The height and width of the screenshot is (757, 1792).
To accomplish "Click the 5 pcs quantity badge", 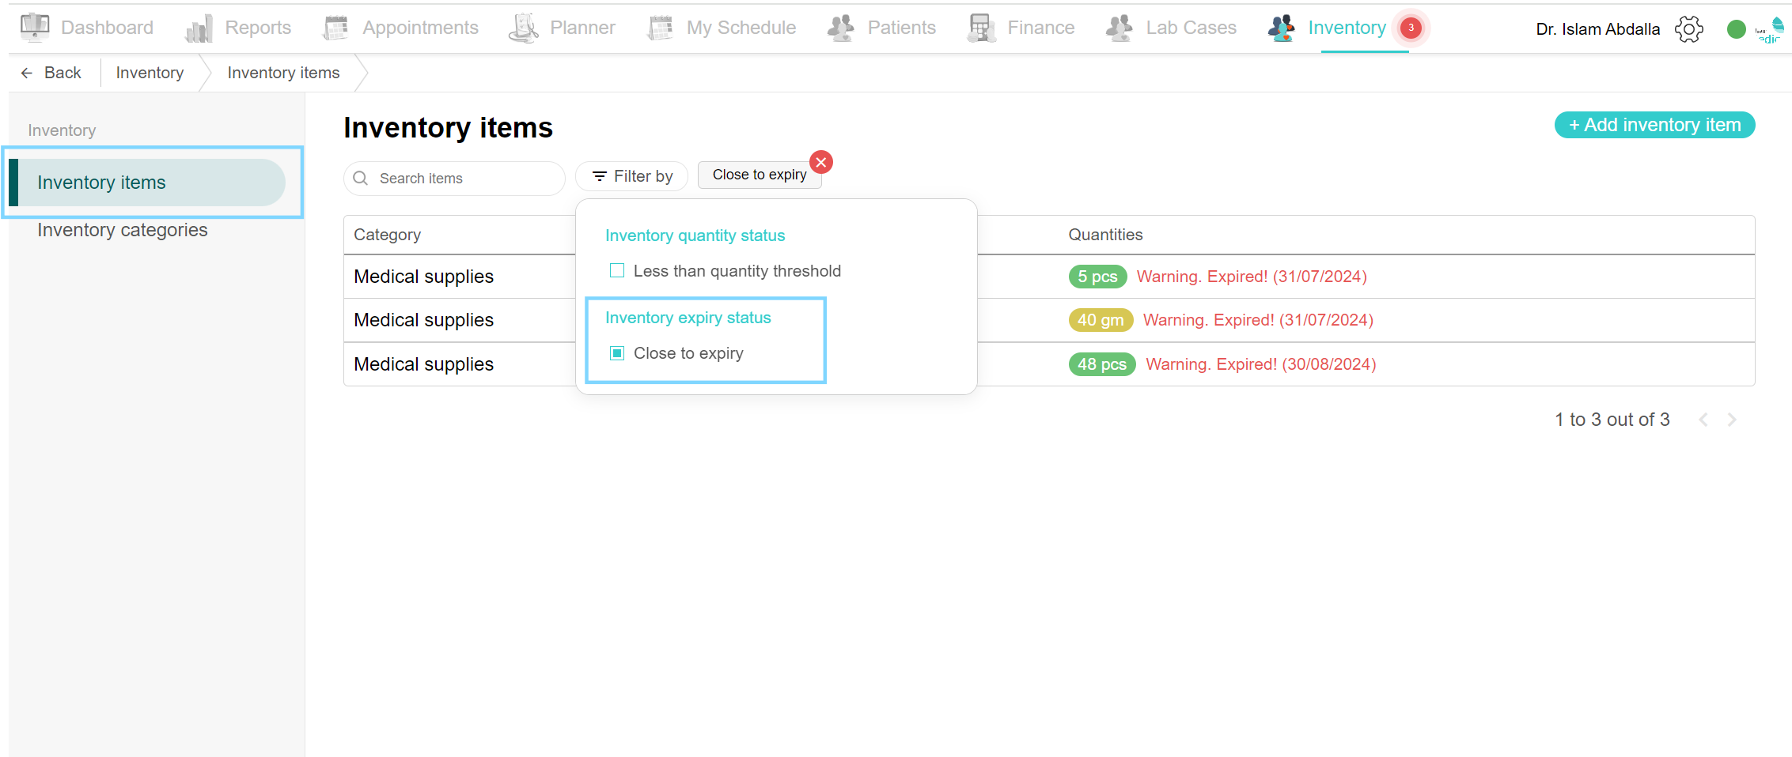I will 1097,277.
